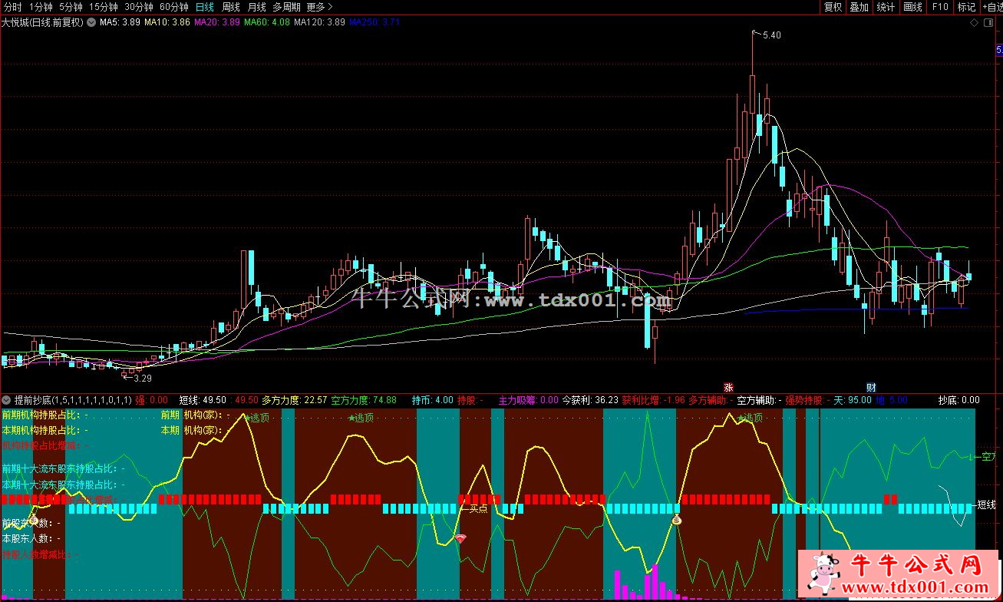The image size is (1003, 602).
Task: Click the 抄底: 0.00 value
Action: pyautogui.click(x=959, y=400)
